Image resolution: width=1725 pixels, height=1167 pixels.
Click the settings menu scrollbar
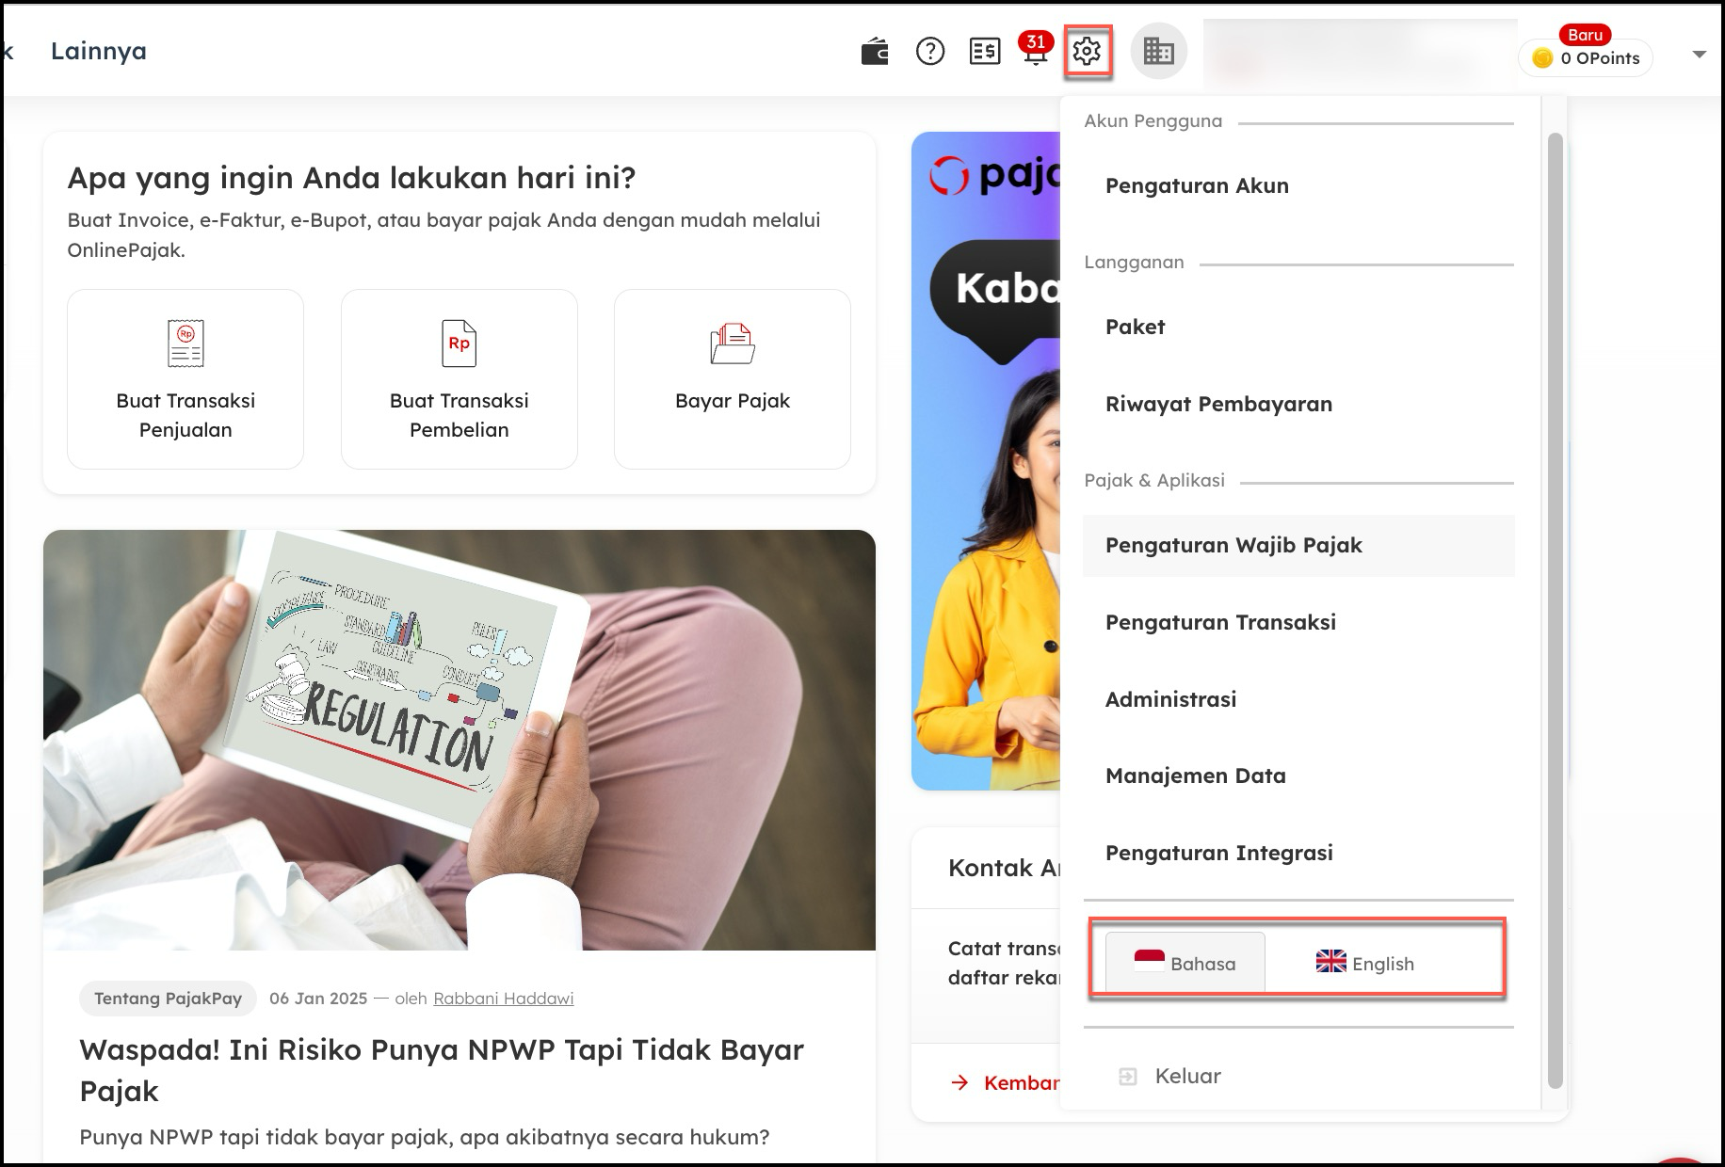tap(1555, 612)
